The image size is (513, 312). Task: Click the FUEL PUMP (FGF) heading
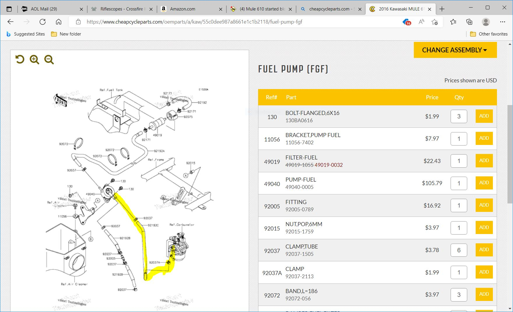click(293, 69)
